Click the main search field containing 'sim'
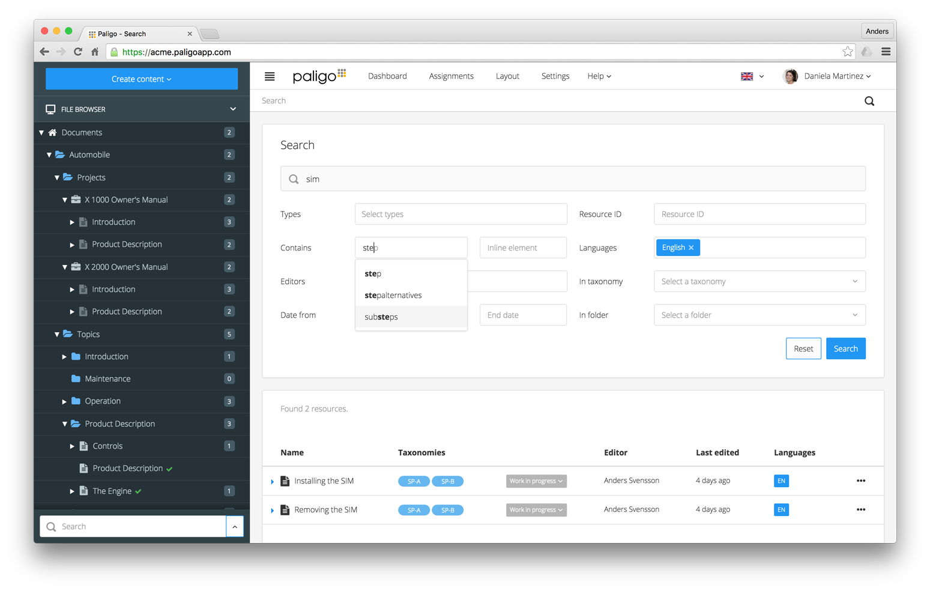 pyautogui.click(x=573, y=179)
